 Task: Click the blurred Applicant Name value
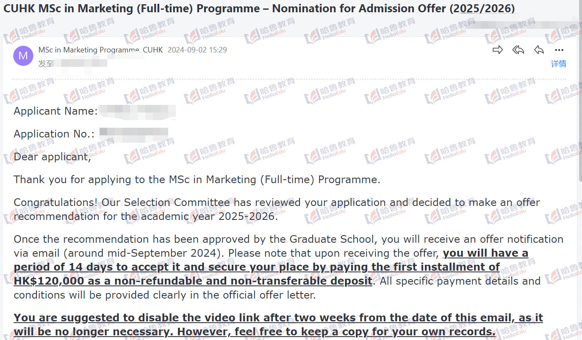[x=138, y=111]
